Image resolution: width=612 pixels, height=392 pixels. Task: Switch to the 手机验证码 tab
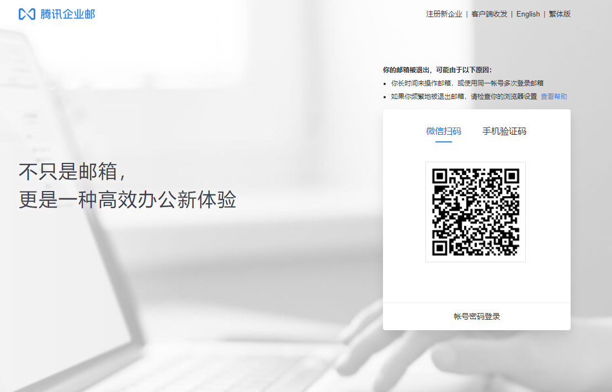click(x=504, y=131)
